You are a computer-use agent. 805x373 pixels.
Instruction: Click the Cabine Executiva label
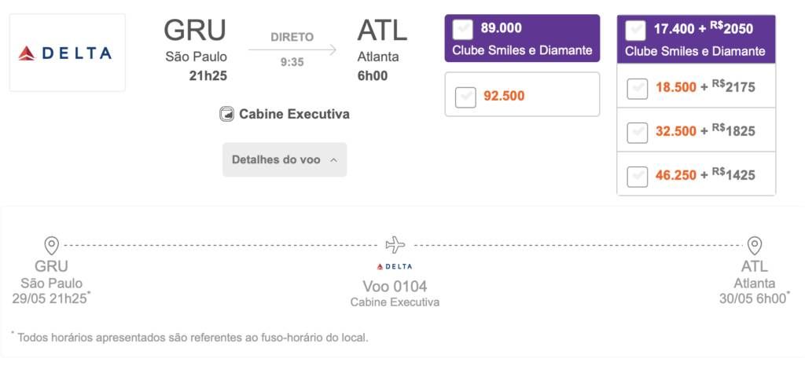tap(294, 114)
